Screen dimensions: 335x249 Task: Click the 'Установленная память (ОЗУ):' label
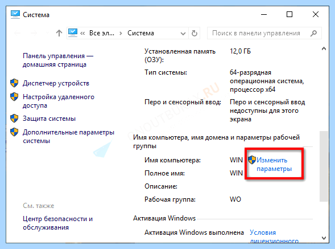click(x=180, y=55)
